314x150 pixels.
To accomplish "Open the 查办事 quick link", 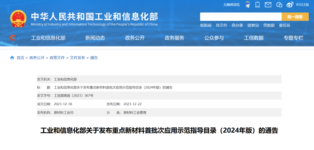I will [x=237, y=25].
